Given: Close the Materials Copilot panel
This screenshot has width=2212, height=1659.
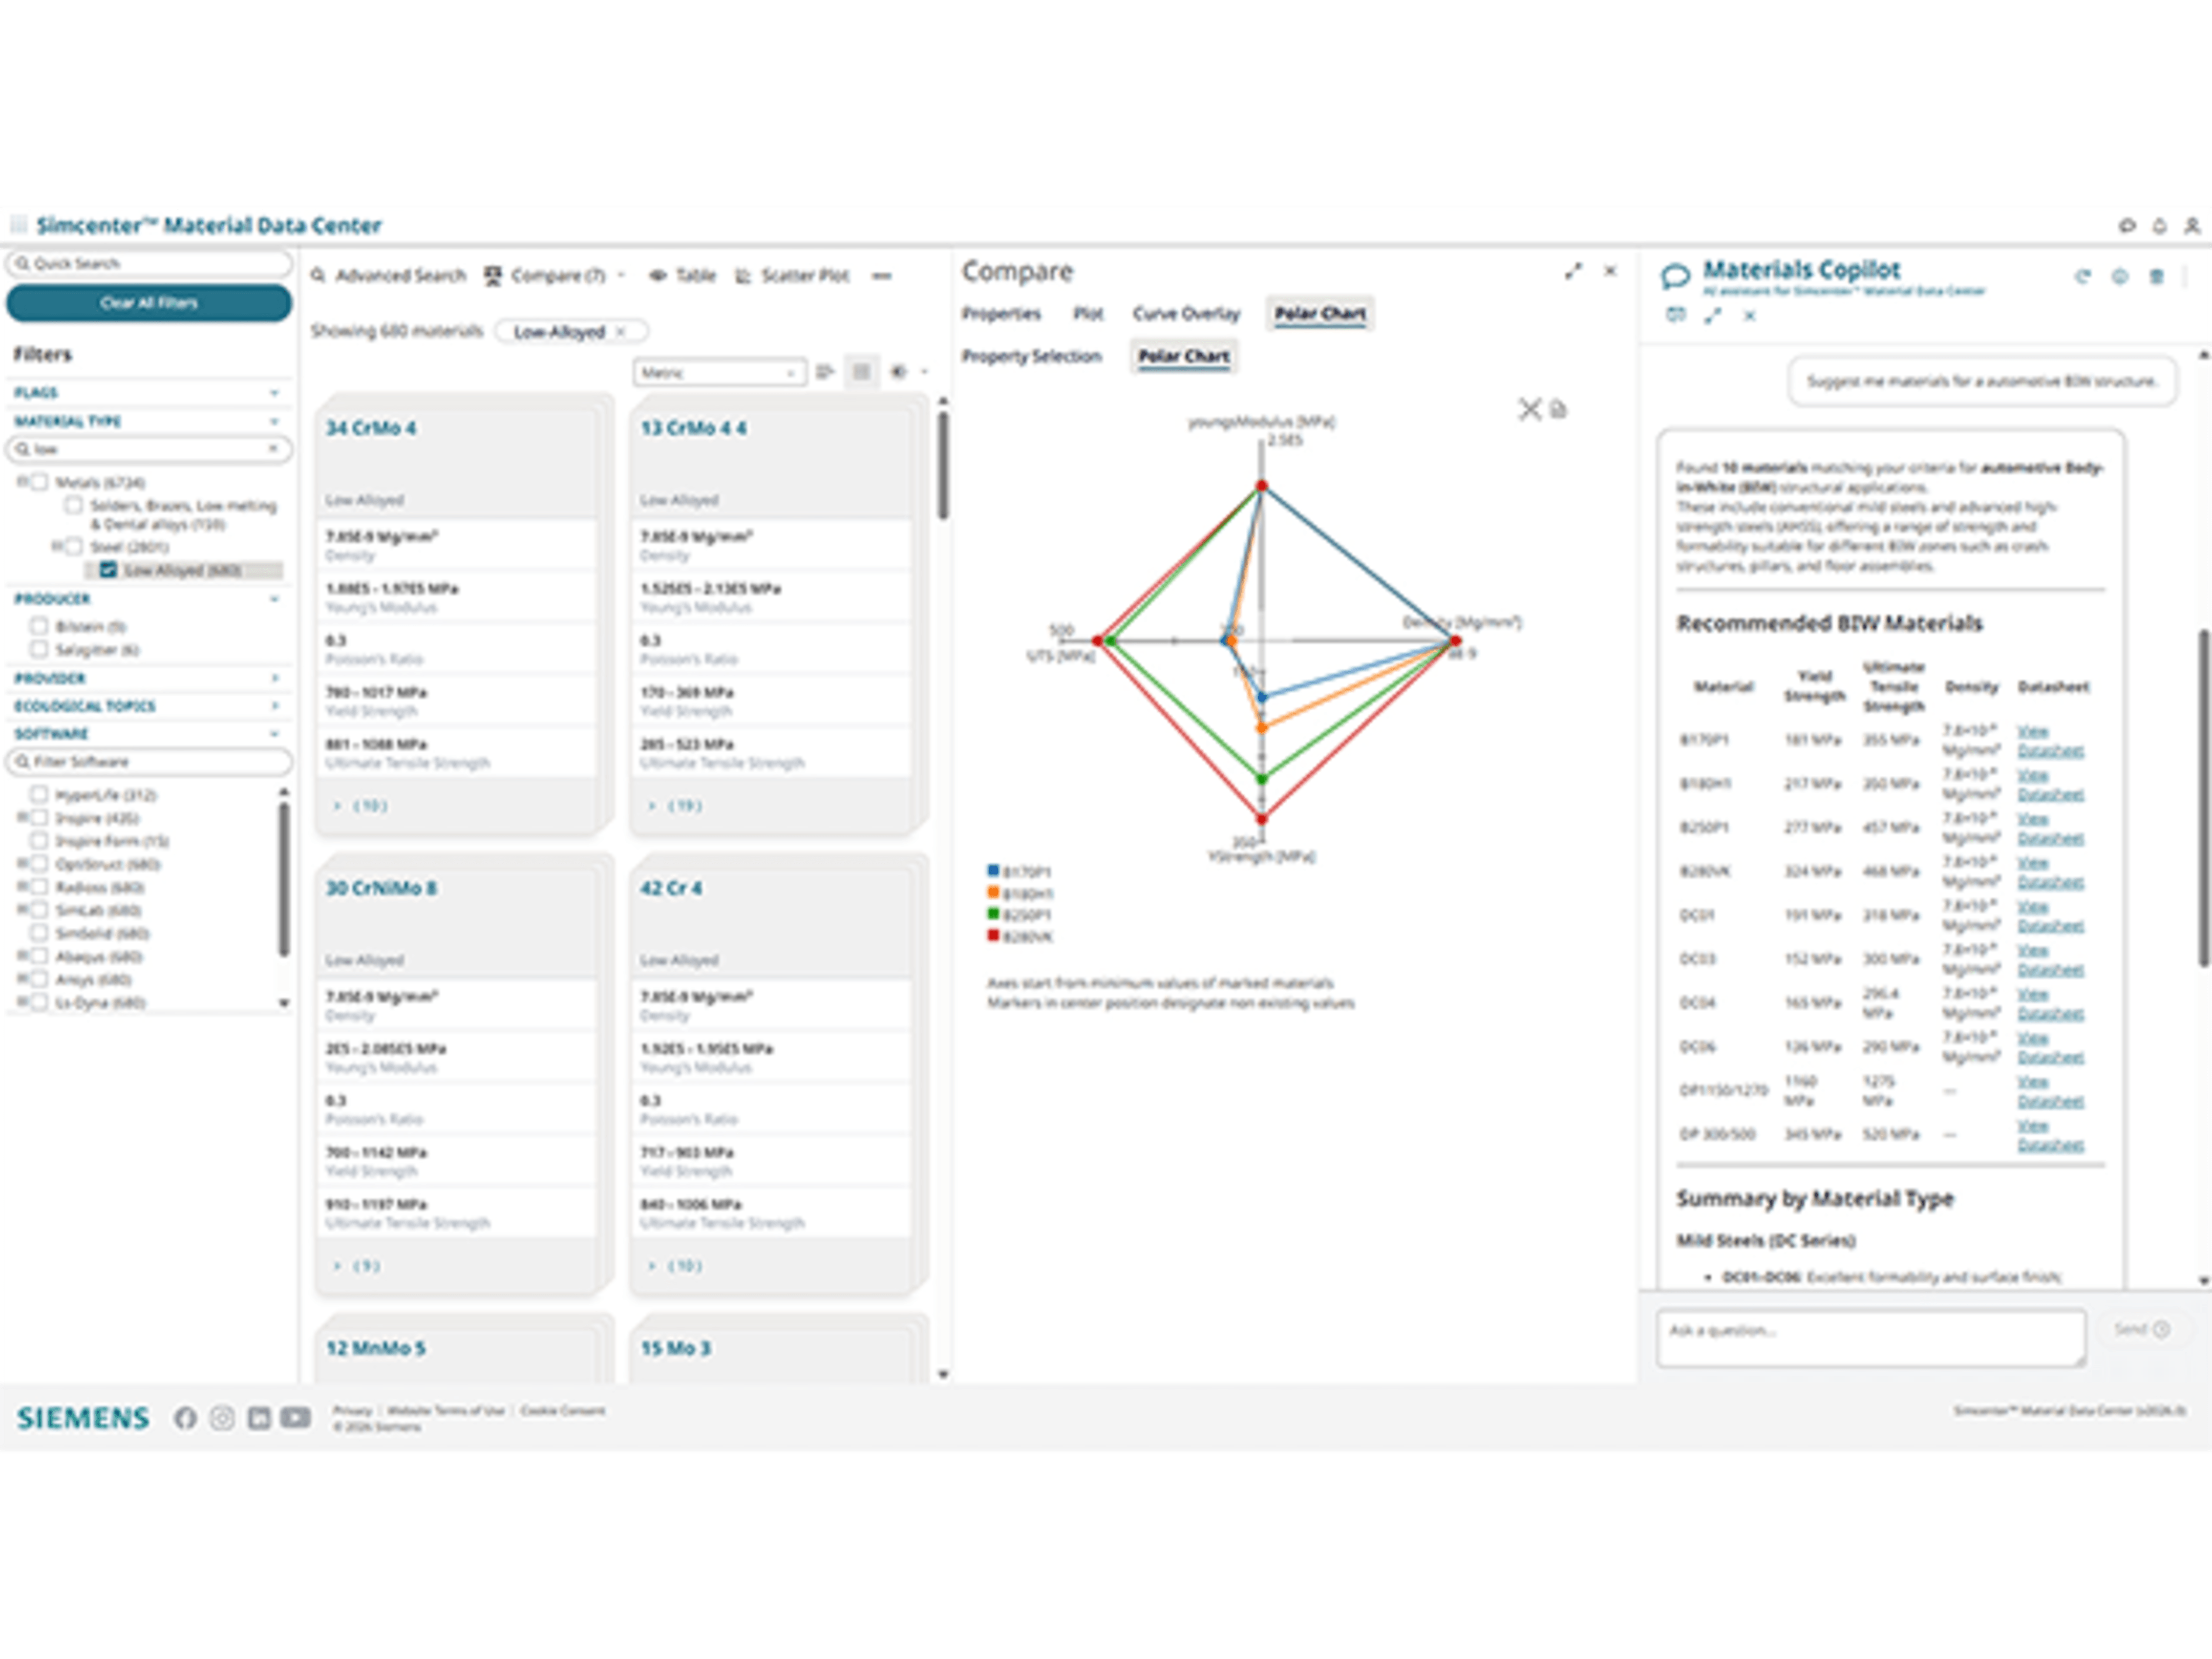Looking at the screenshot, I should click(x=1749, y=316).
